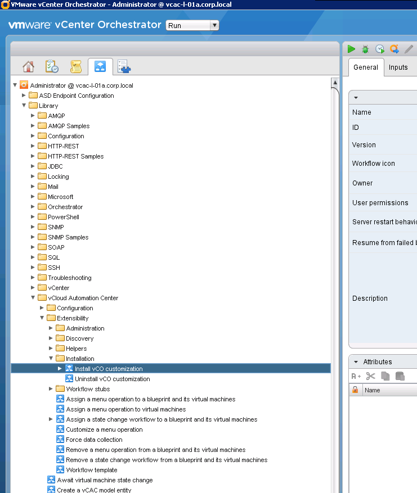This screenshot has width=417, height=493.
Task: Open the Policies scroll tab icon
Action: (x=76, y=67)
